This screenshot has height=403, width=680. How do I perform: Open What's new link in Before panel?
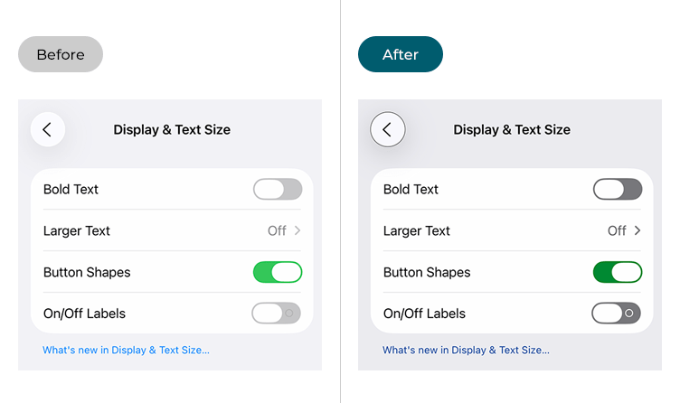126,350
